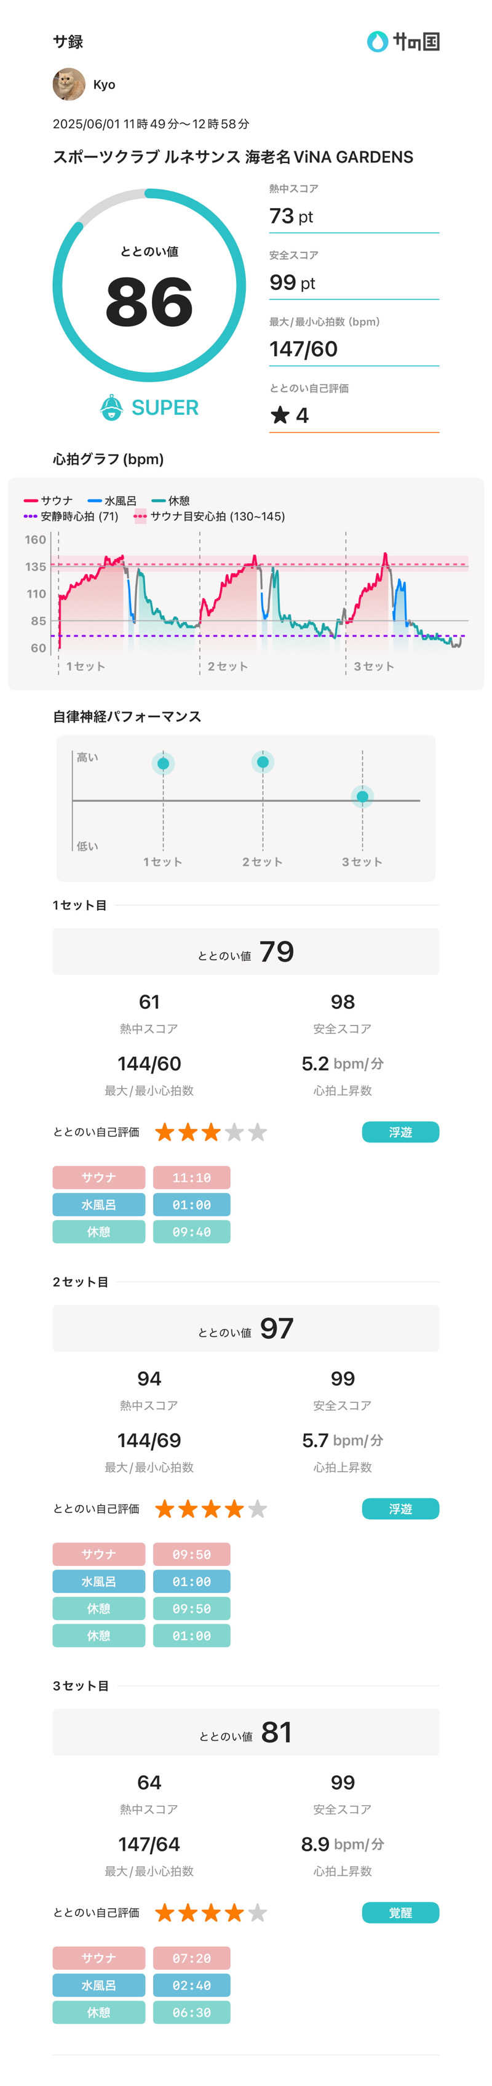The width and height of the screenshot is (492, 2086).
Task: Click the 水風呂 label in set 2
Action: 99,1581
